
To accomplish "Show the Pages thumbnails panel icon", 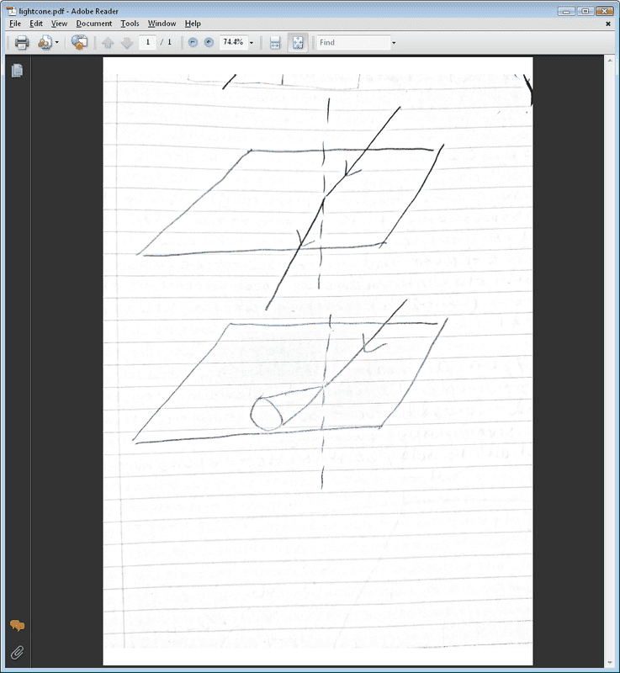I will [x=17, y=71].
